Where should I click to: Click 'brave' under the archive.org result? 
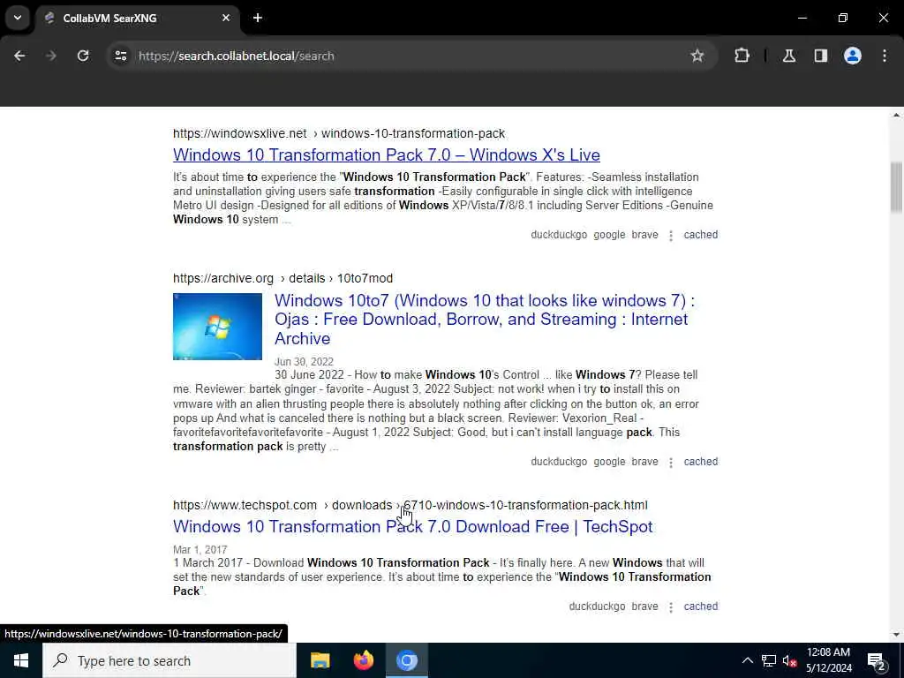tap(644, 462)
